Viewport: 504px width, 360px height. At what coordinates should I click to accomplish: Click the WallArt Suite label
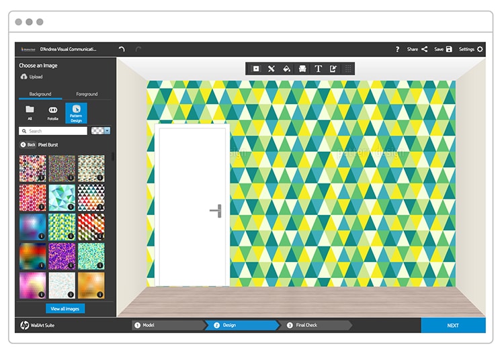(42, 325)
